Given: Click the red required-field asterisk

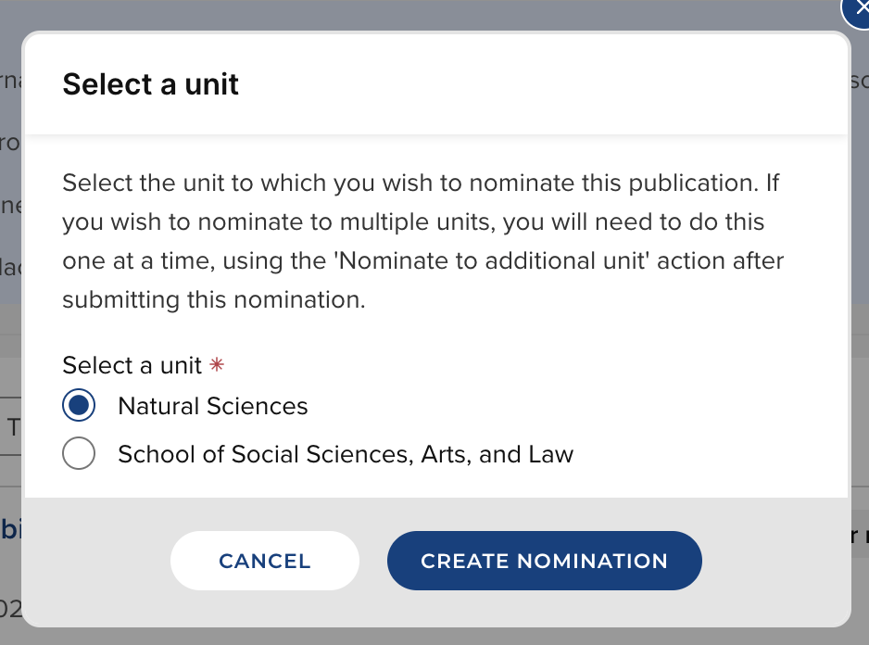Looking at the screenshot, I should coord(216,365).
